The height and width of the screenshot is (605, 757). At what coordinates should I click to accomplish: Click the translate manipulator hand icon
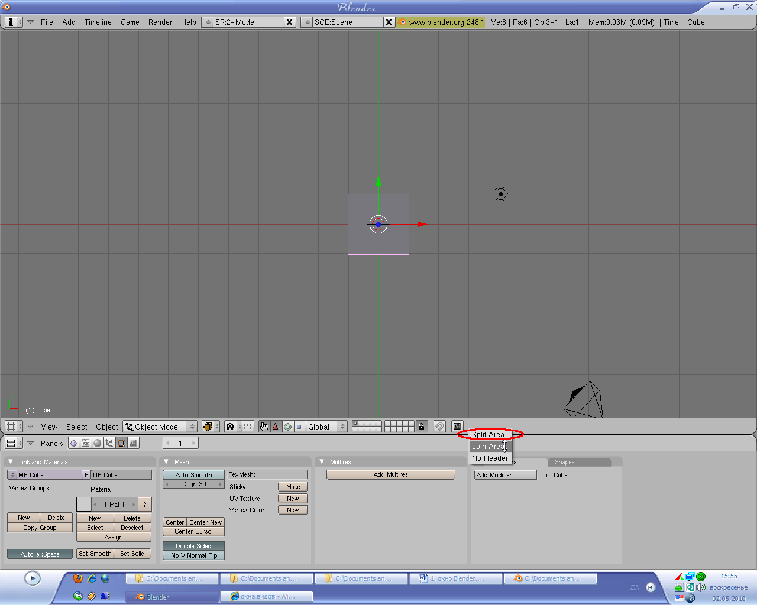tap(264, 427)
